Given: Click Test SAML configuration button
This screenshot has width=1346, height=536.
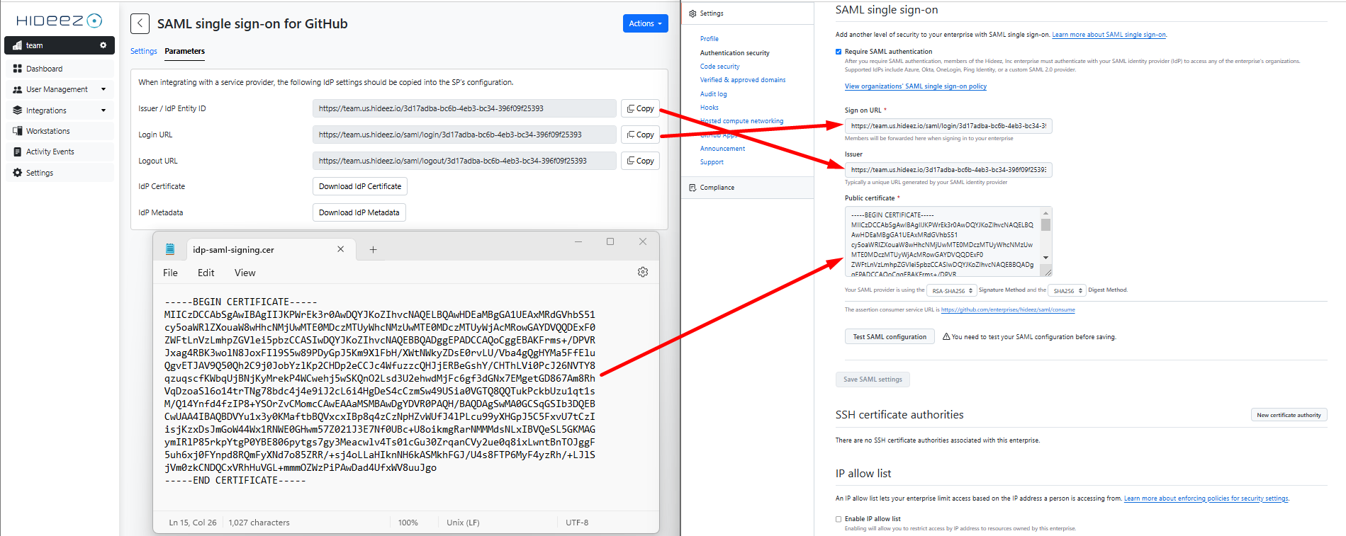Looking at the screenshot, I should coord(889,337).
